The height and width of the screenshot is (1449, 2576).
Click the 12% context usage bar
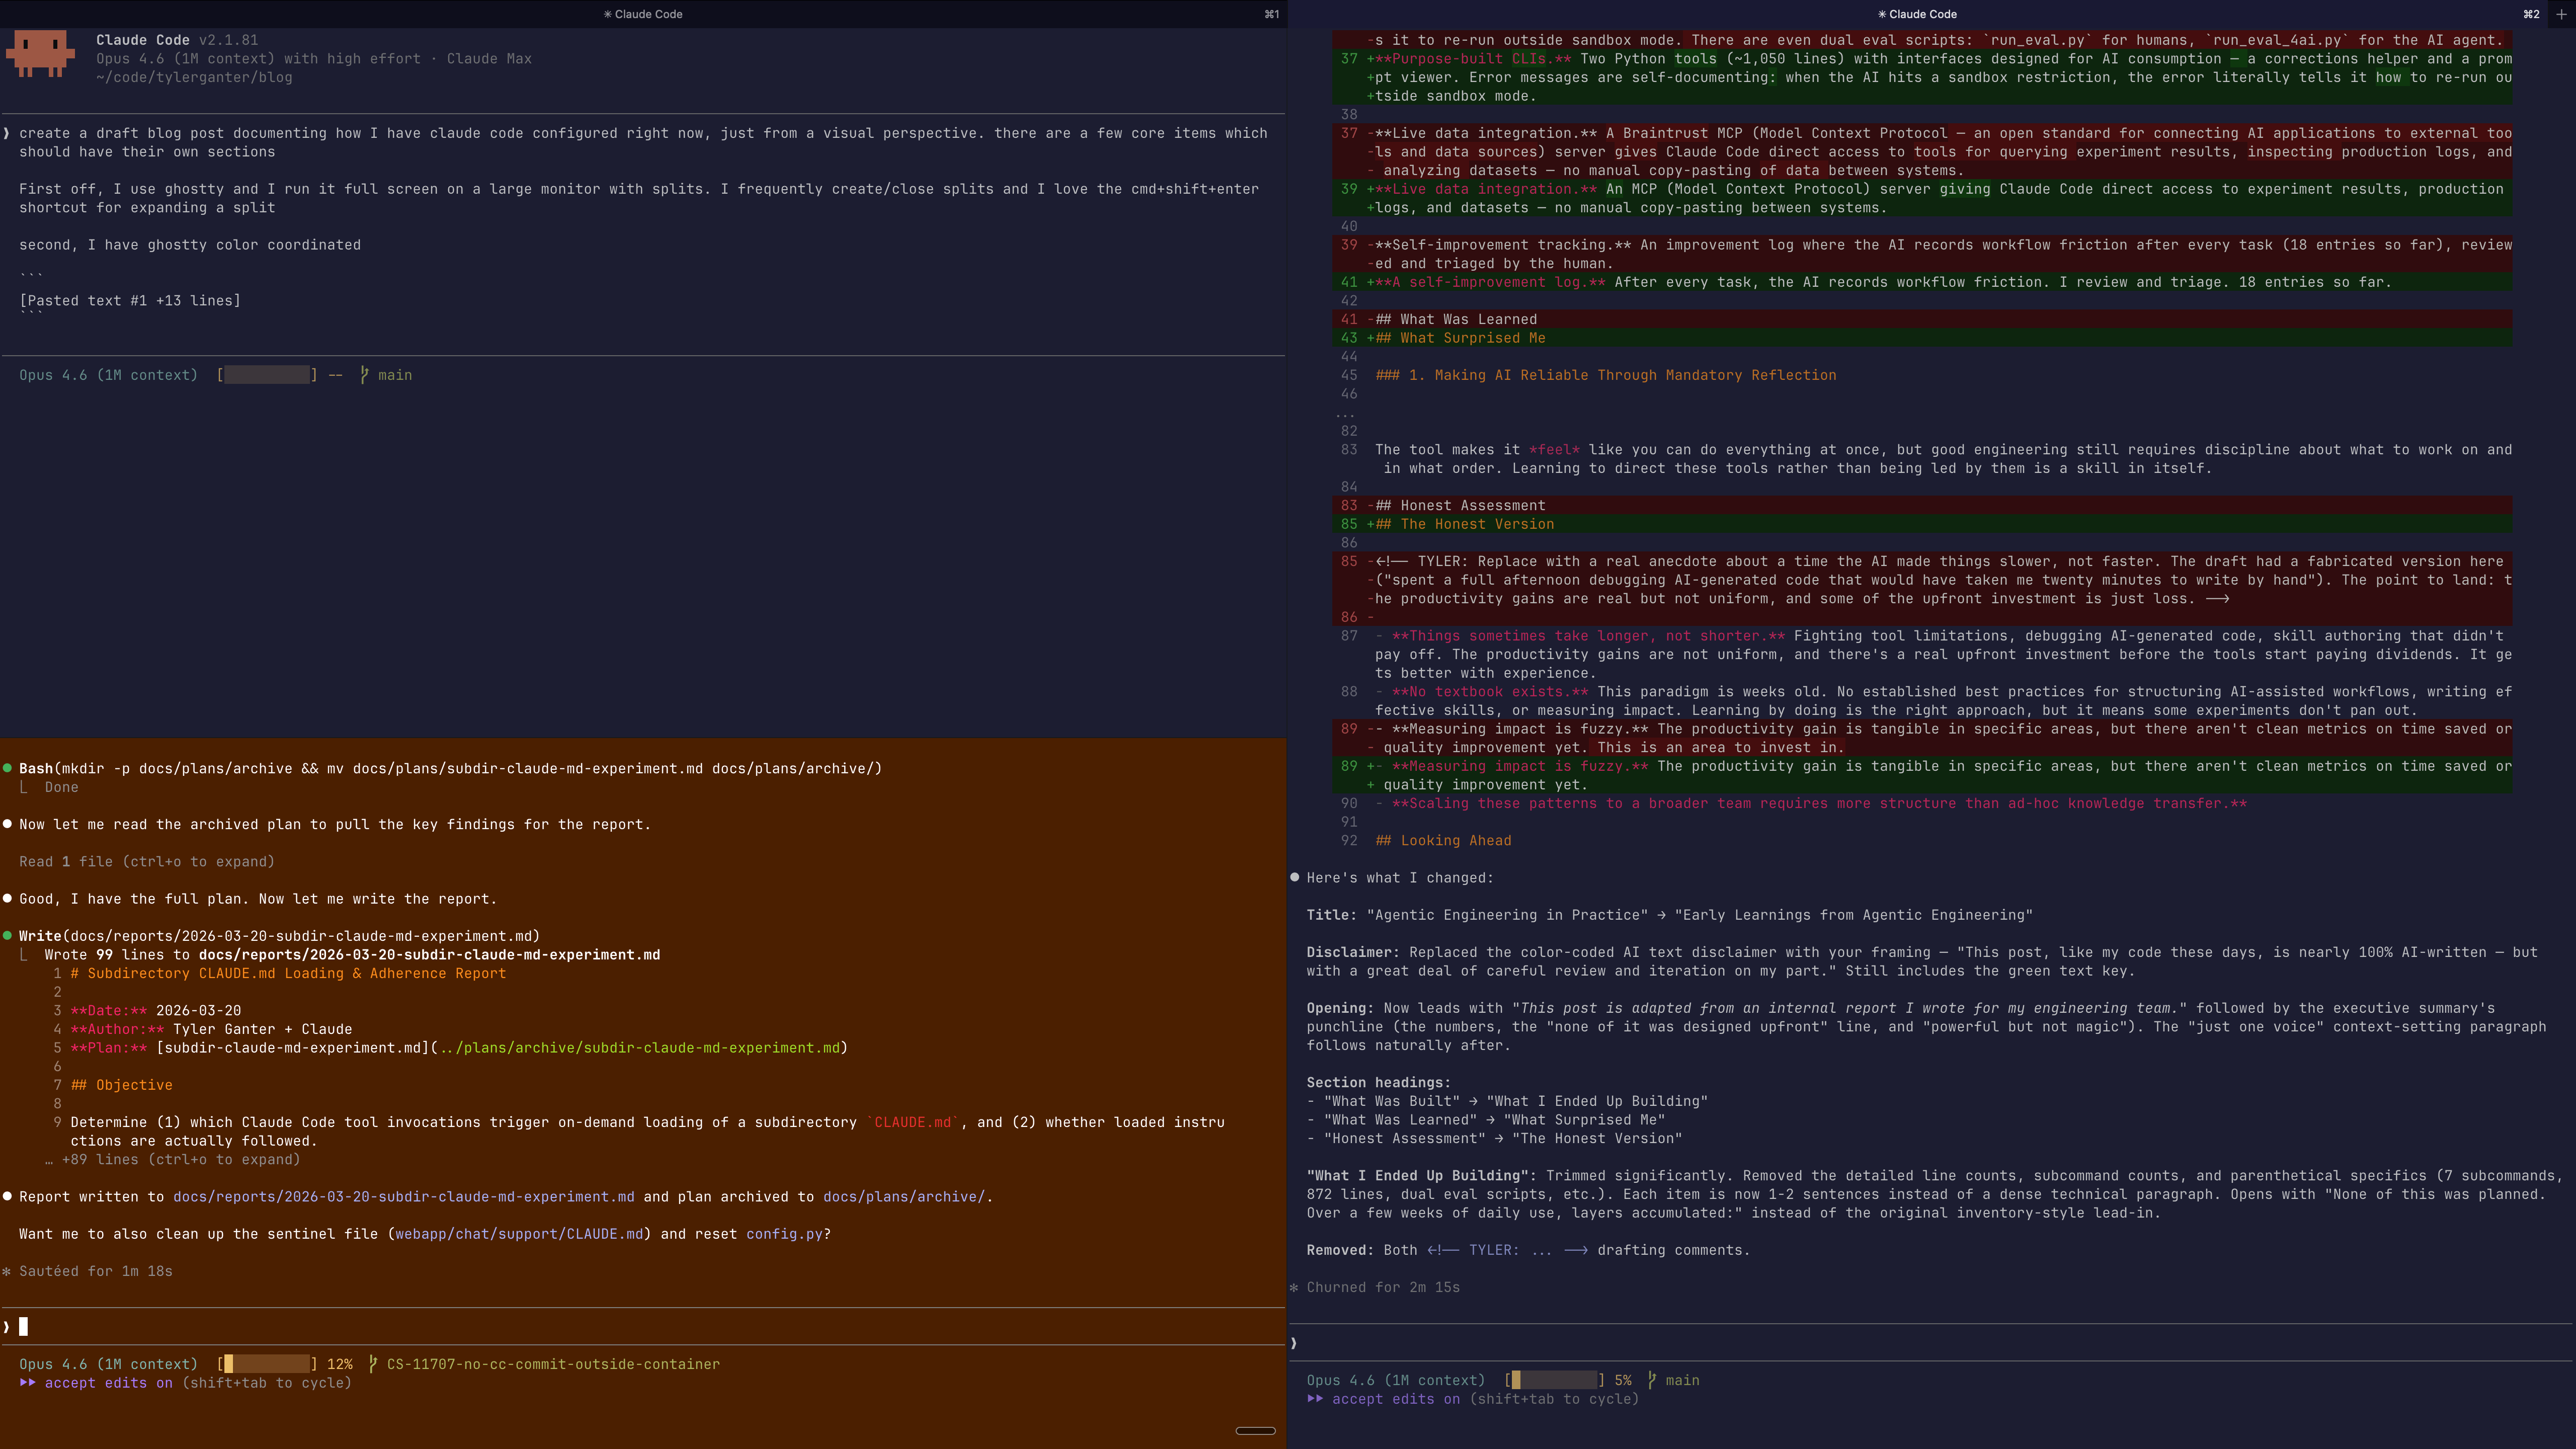266,1364
